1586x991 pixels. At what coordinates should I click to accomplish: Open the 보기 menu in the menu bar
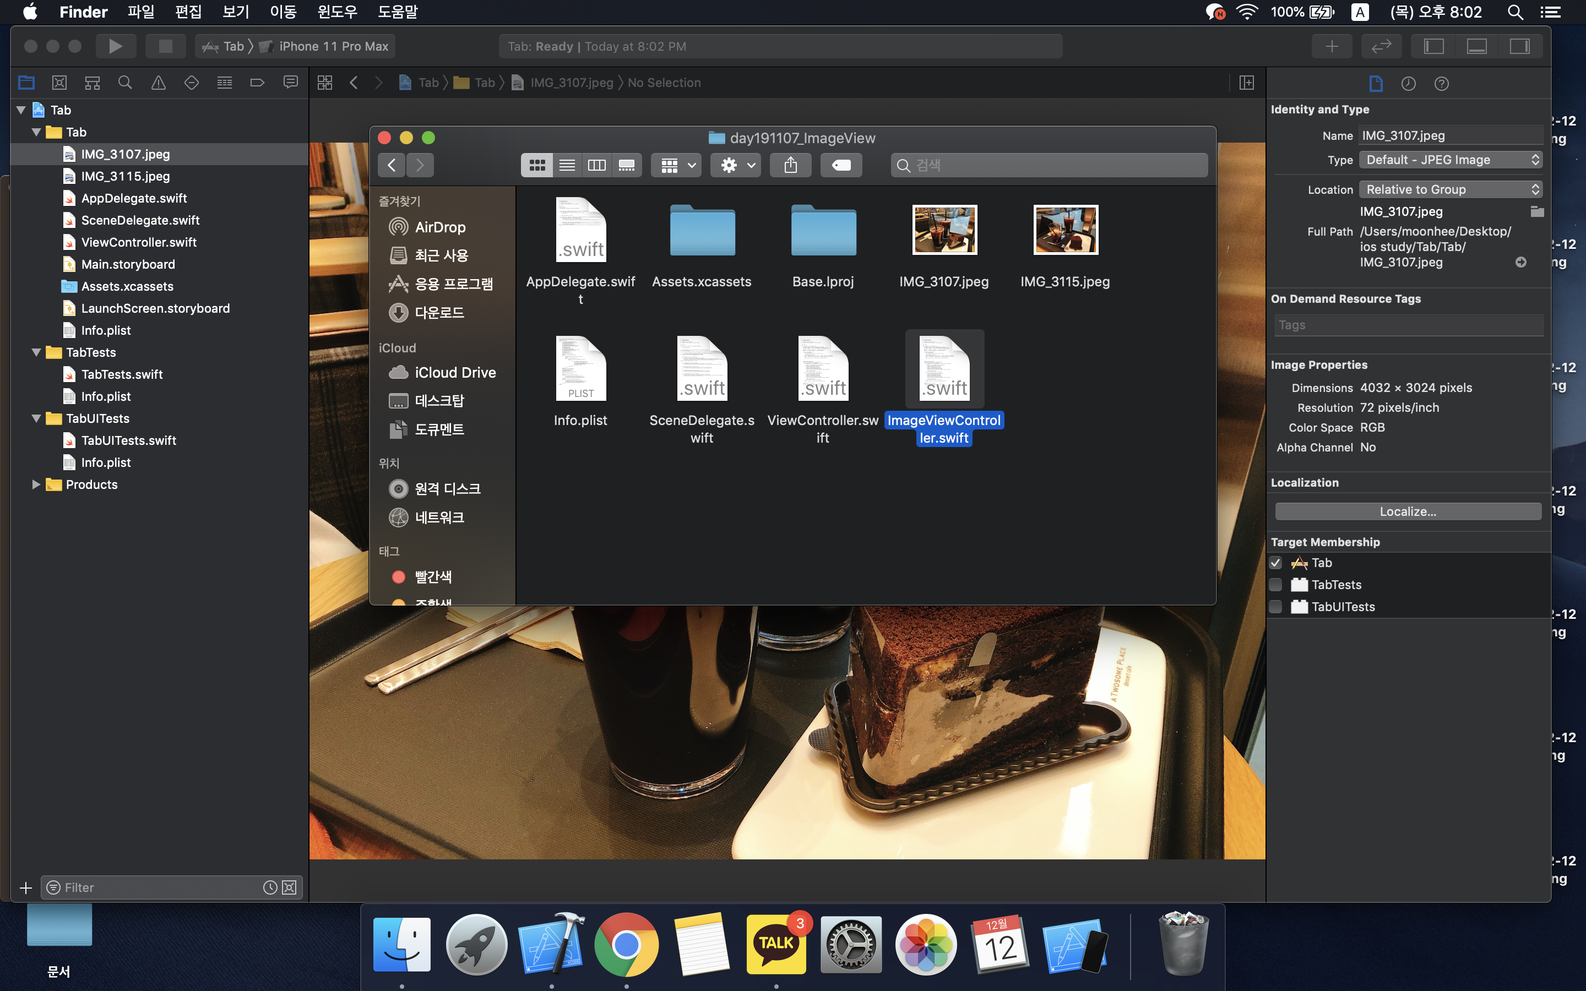[x=235, y=12]
